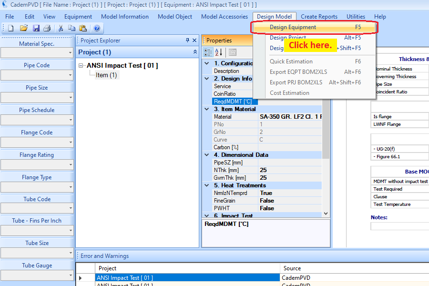Click the Paste clipboard icon
Viewport: 429px width, 286px height.
pos(83,29)
